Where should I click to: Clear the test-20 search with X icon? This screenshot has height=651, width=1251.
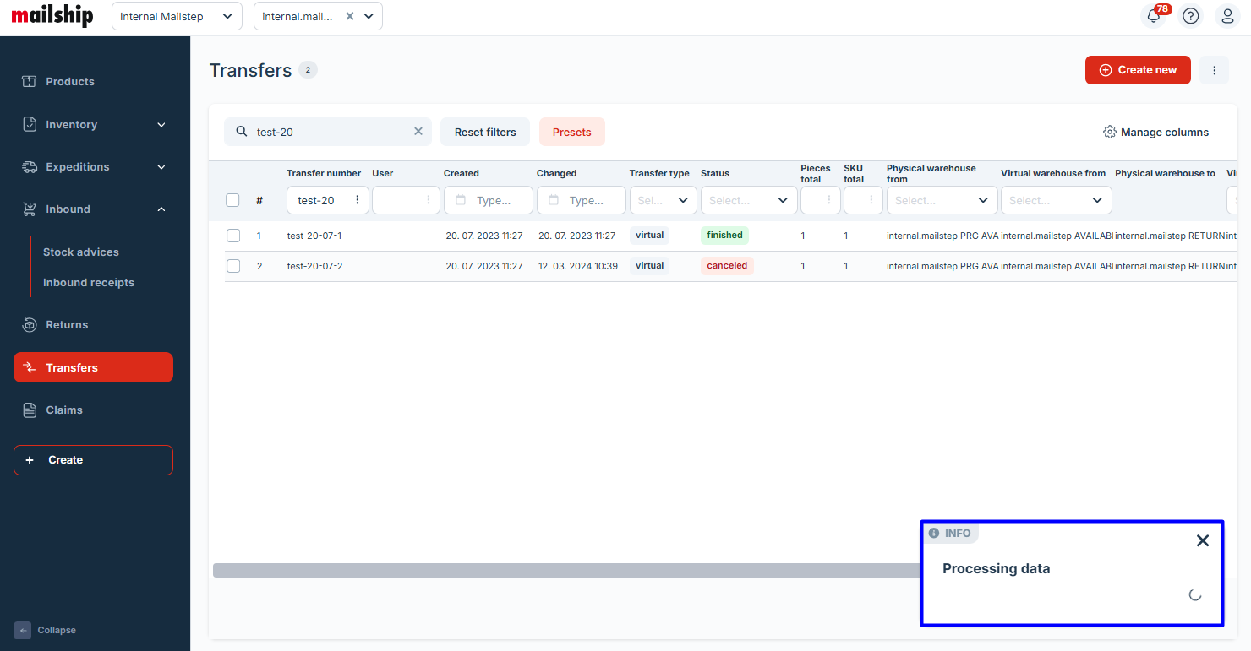click(418, 132)
